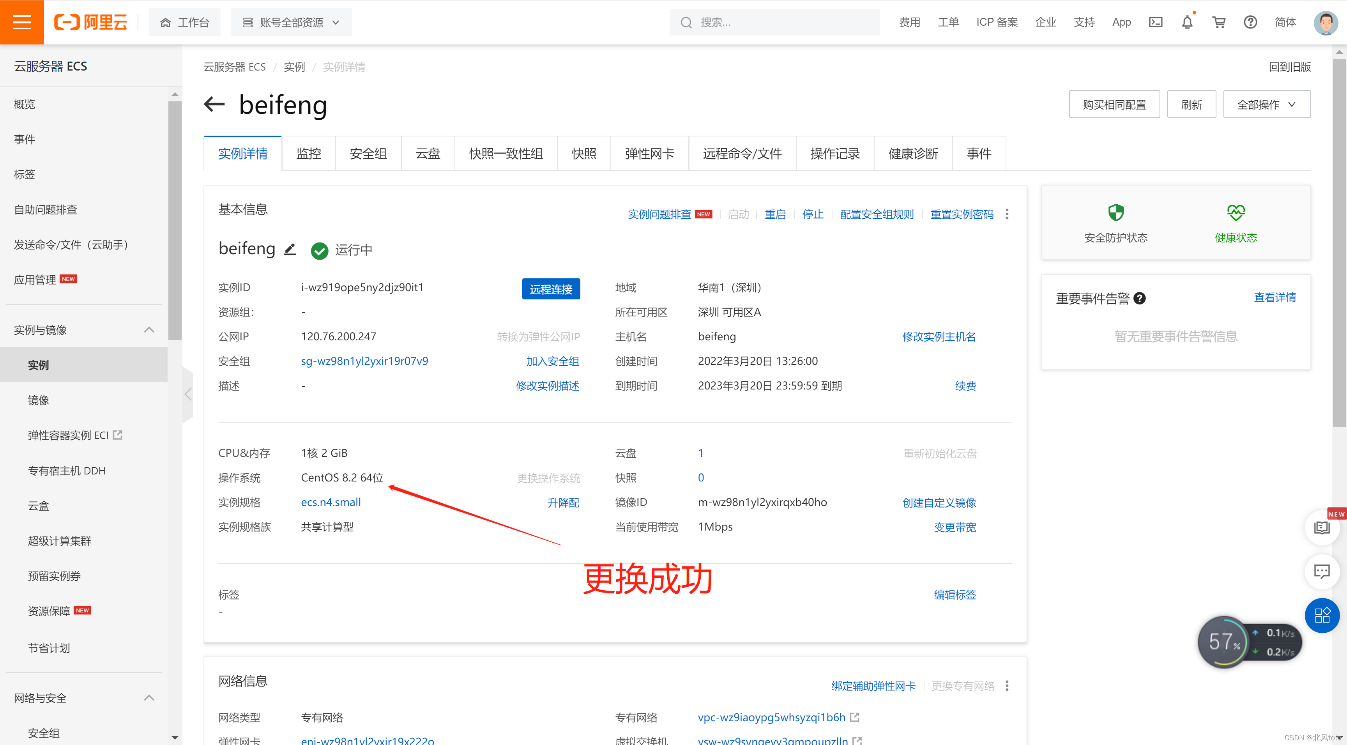Launch the Cloud Shell terminal icon
Viewport: 1347px width, 745px height.
click(1155, 22)
